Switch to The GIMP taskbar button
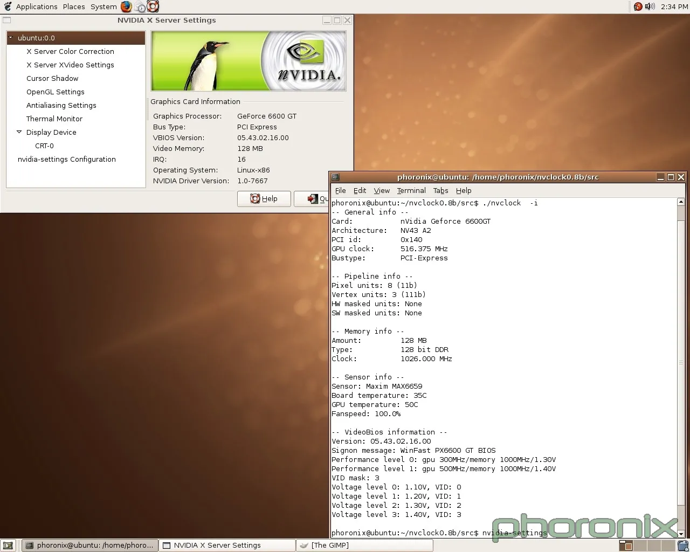The image size is (690, 552). pyautogui.click(x=364, y=545)
